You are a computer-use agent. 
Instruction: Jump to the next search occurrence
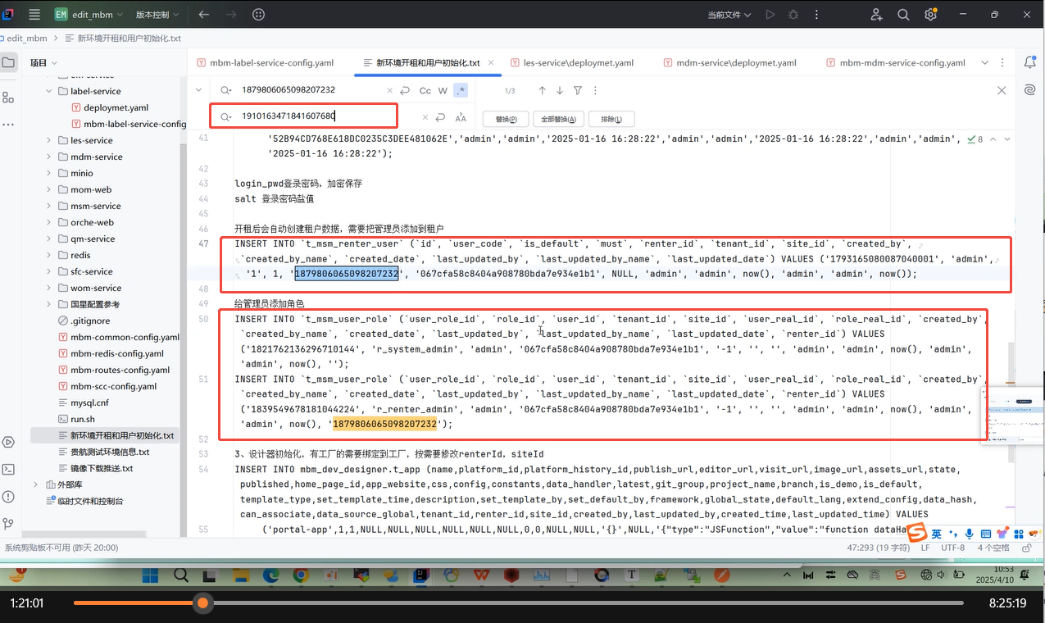pyautogui.click(x=559, y=90)
